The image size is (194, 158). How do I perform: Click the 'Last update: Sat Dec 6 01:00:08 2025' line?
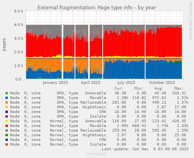pos(145,149)
